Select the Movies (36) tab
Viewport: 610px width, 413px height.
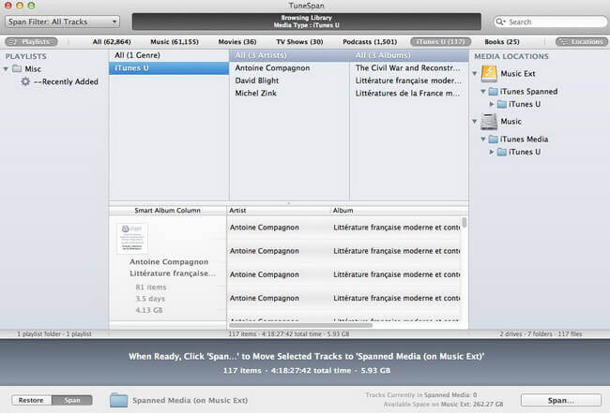click(237, 41)
